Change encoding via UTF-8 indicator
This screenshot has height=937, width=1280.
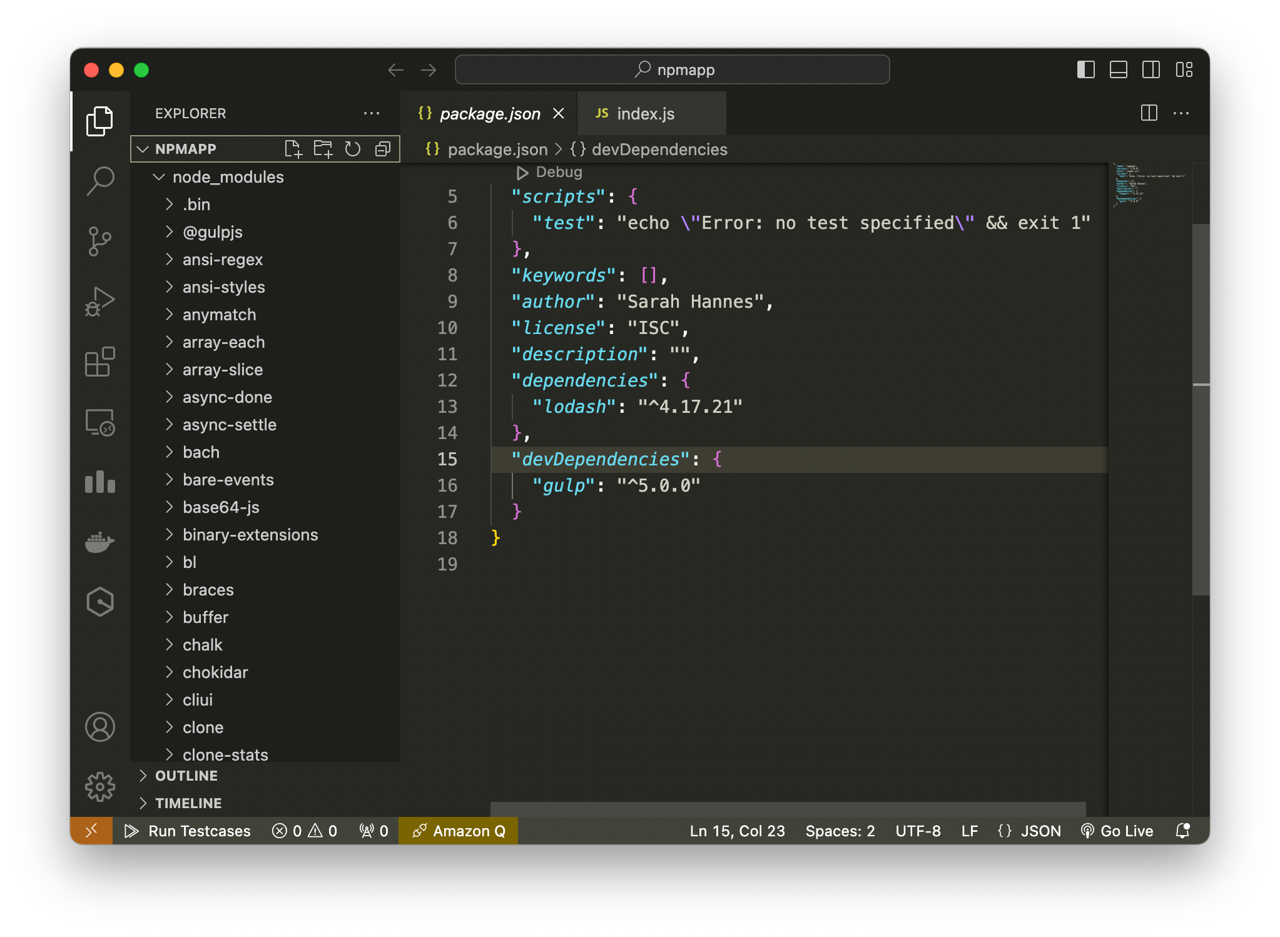click(918, 831)
